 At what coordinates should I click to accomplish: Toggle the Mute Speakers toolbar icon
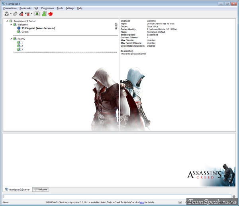click(x=27, y=14)
